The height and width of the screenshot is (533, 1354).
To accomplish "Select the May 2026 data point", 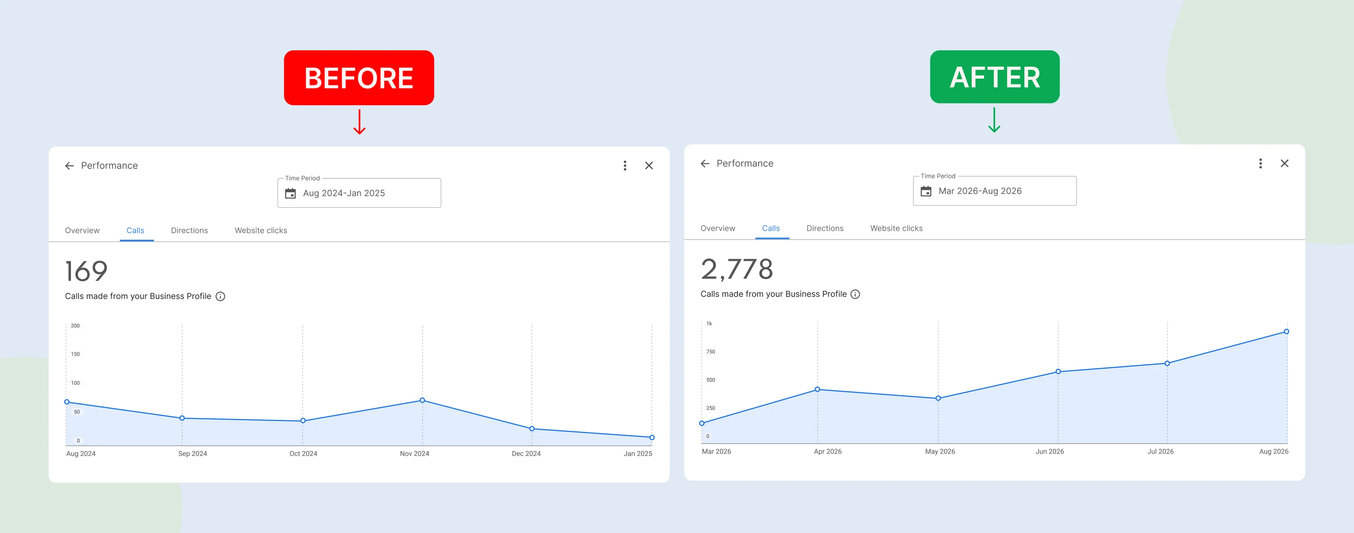I will (x=938, y=399).
